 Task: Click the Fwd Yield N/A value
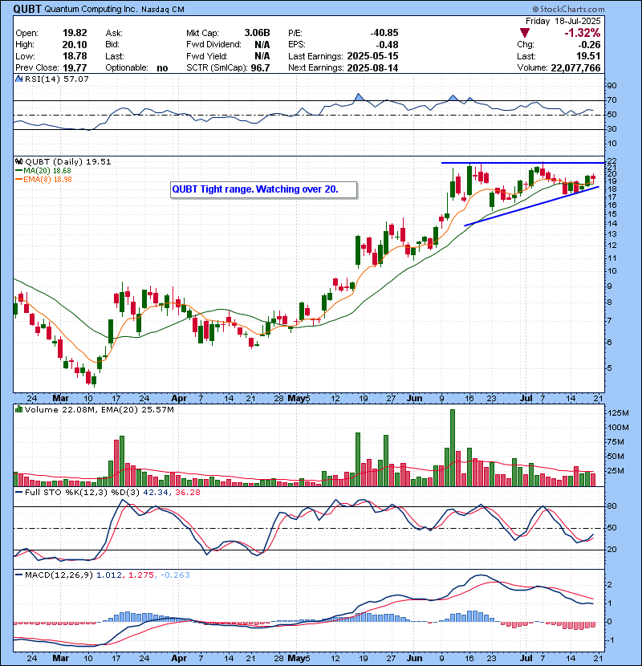point(262,56)
